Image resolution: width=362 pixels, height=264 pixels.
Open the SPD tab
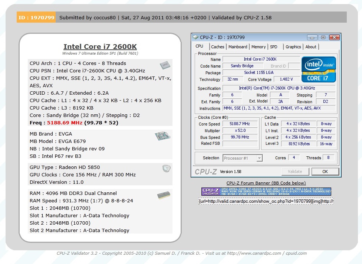[274, 47]
